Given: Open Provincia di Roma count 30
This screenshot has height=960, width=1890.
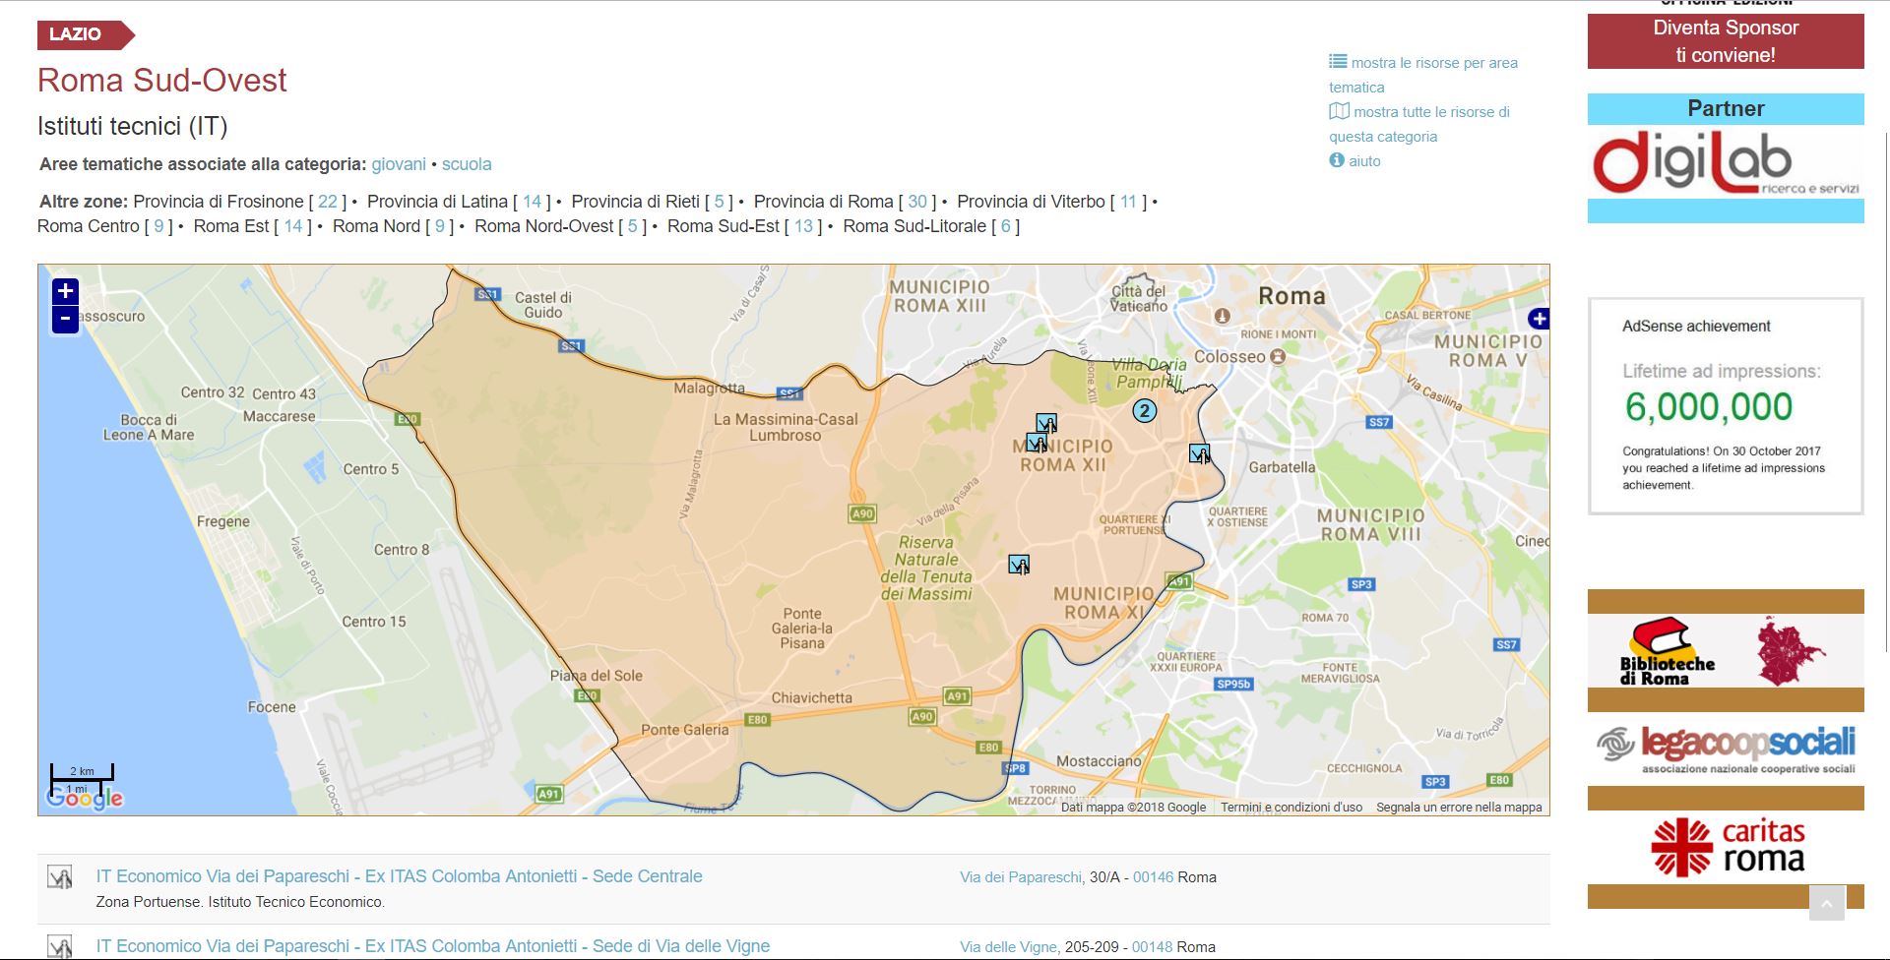Looking at the screenshot, I should tap(917, 202).
